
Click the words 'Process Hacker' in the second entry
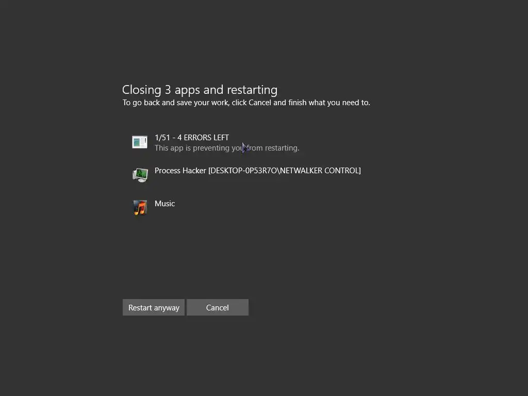180,171
